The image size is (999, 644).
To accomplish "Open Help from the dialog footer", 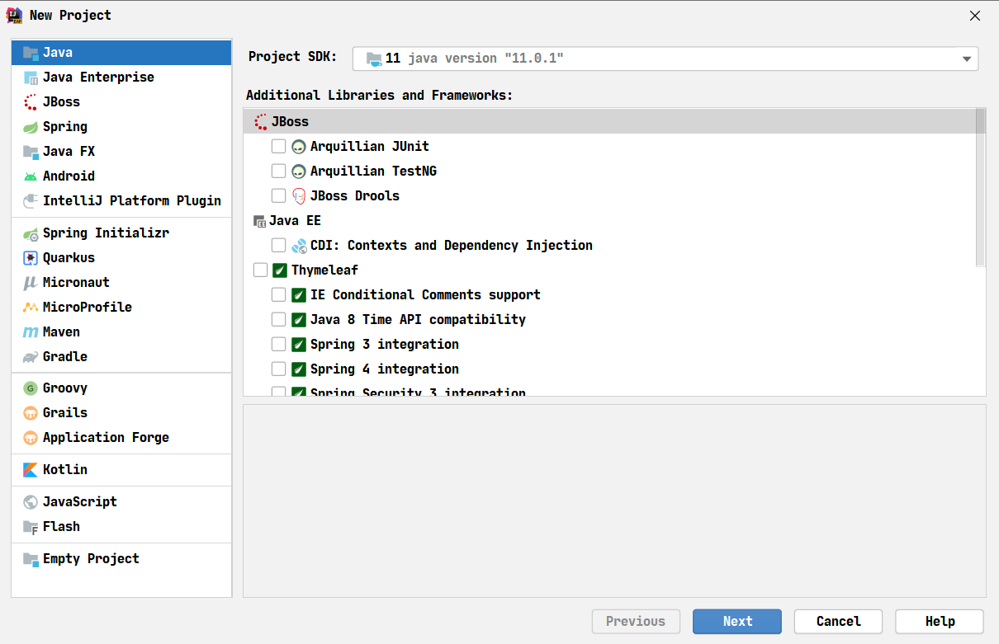I will 940,622.
